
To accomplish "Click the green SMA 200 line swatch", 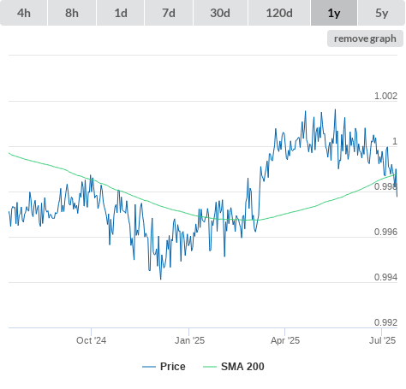I will click(210, 367).
